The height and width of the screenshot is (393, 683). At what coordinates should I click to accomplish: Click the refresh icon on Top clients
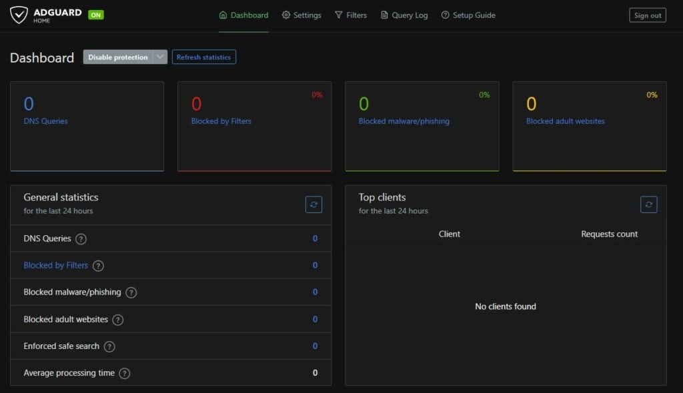pyautogui.click(x=648, y=204)
